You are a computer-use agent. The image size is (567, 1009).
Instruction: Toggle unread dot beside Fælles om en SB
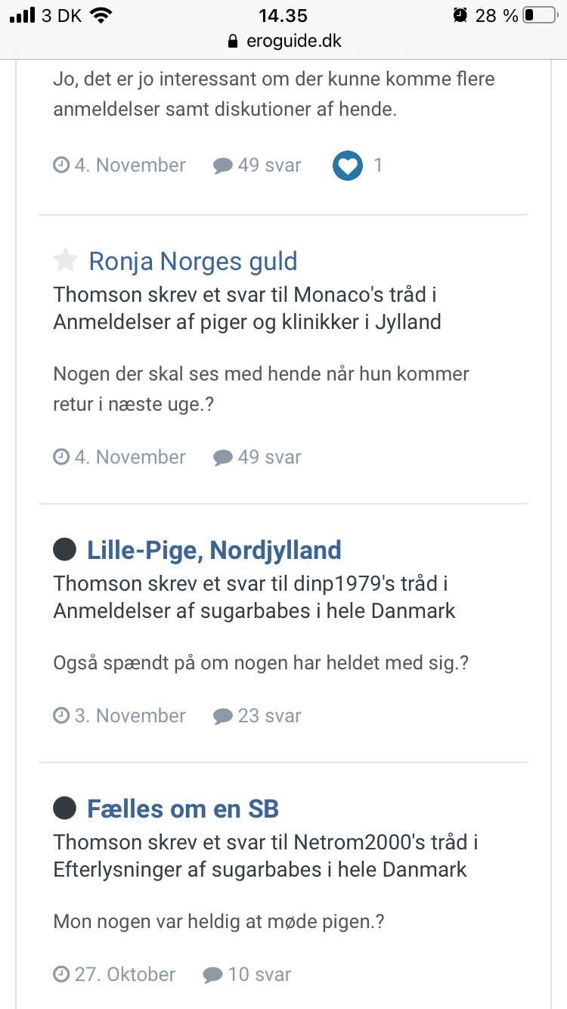point(65,809)
